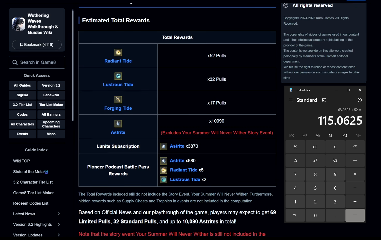
Task: Click the Calculator plus/minus sign key
Action: (295, 215)
